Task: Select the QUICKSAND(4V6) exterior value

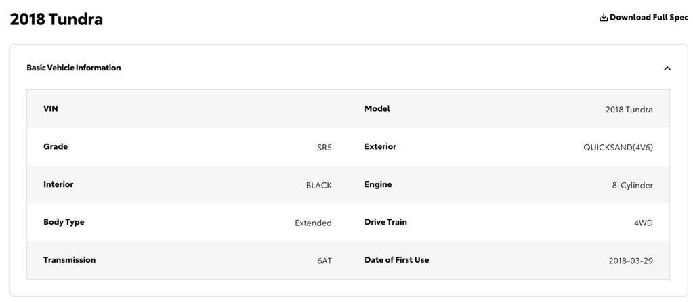Action: point(618,148)
